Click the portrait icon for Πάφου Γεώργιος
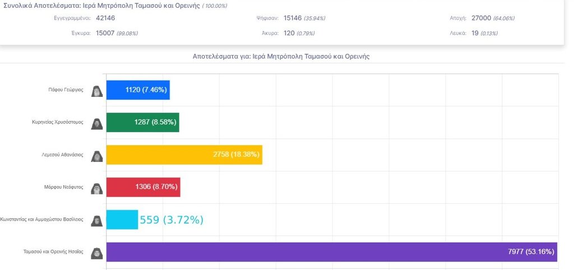The height and width of the screenshot is (270, 574). [x=97, y=91]
